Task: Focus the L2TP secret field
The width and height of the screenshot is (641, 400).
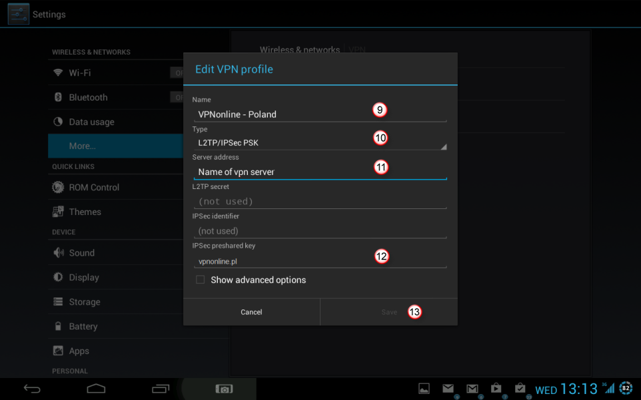Action: (x=320, y=201)
